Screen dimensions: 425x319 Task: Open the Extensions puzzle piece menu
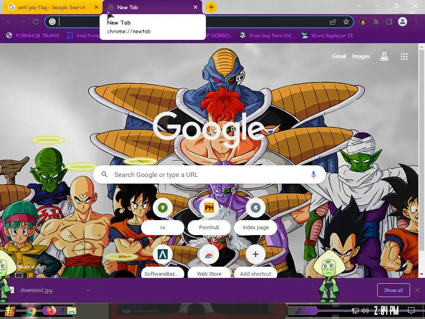[x=376, y=22]
